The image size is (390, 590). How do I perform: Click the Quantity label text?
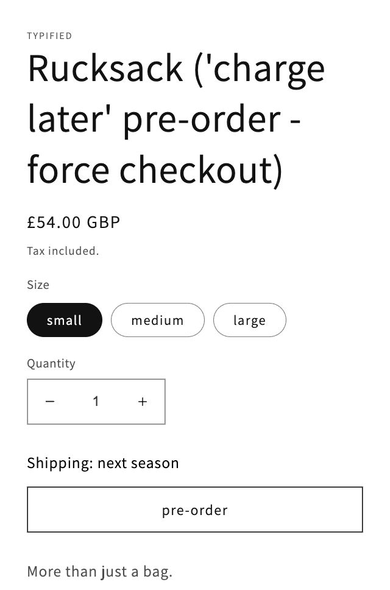click(x=51, y=363)
